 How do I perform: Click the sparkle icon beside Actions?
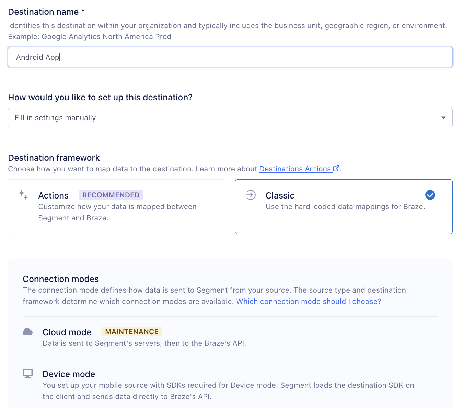pyautogui.click(x=23, y=195)
